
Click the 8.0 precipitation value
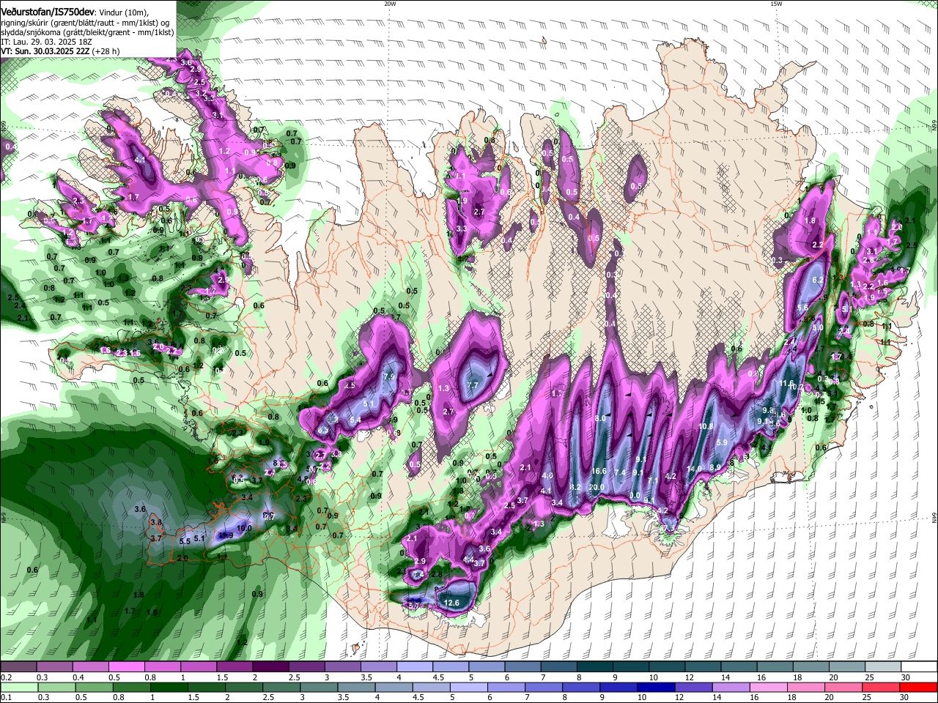coord(600,418)
